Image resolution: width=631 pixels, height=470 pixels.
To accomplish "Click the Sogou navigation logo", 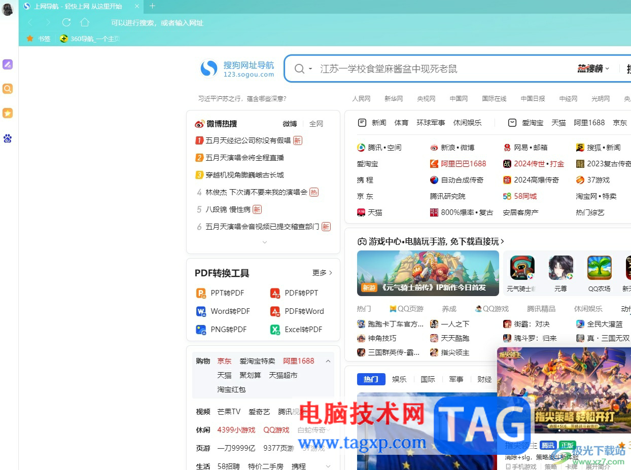I will pos(237,68).
